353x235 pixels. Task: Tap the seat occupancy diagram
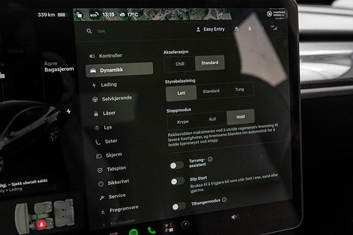click(x=44, y=217)
